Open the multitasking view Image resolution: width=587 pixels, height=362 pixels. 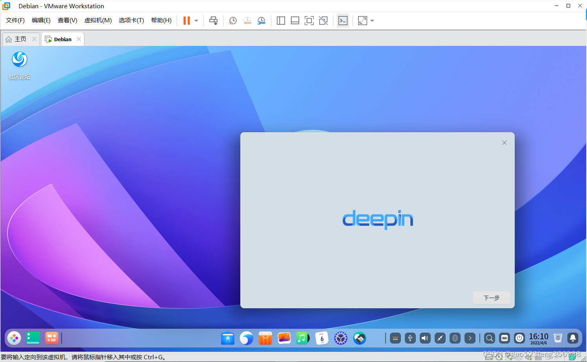(51, 338)
